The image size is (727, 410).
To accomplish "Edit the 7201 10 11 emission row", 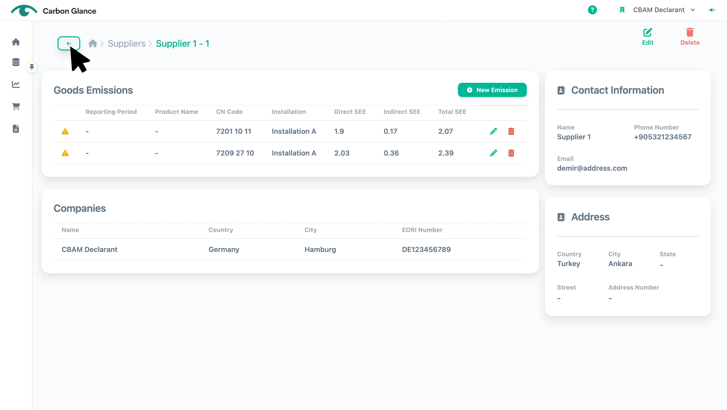I will (x=493, y=131).
